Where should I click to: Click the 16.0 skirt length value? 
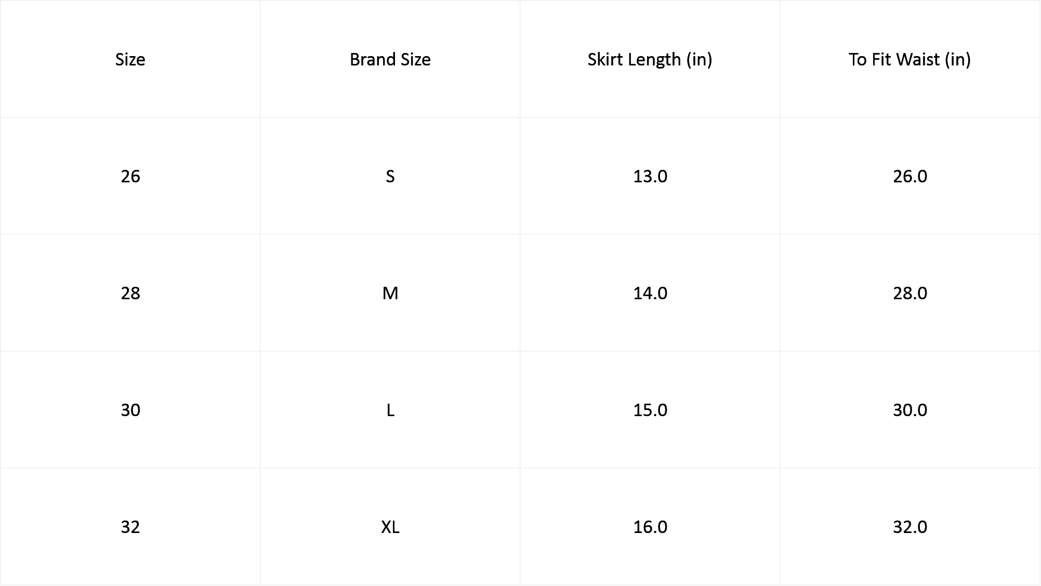coord(650,527)
